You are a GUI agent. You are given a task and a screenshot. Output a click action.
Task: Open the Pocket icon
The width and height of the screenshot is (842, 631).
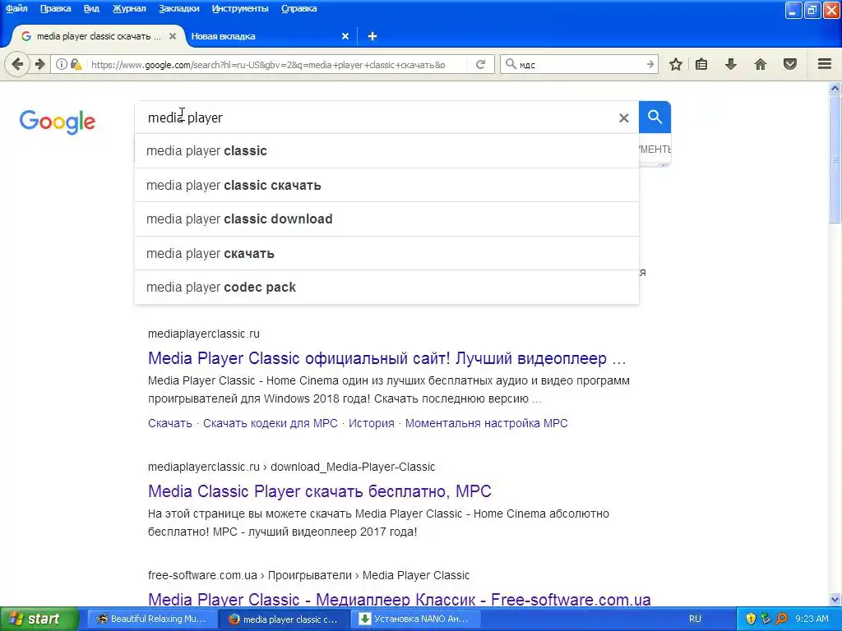790,64
